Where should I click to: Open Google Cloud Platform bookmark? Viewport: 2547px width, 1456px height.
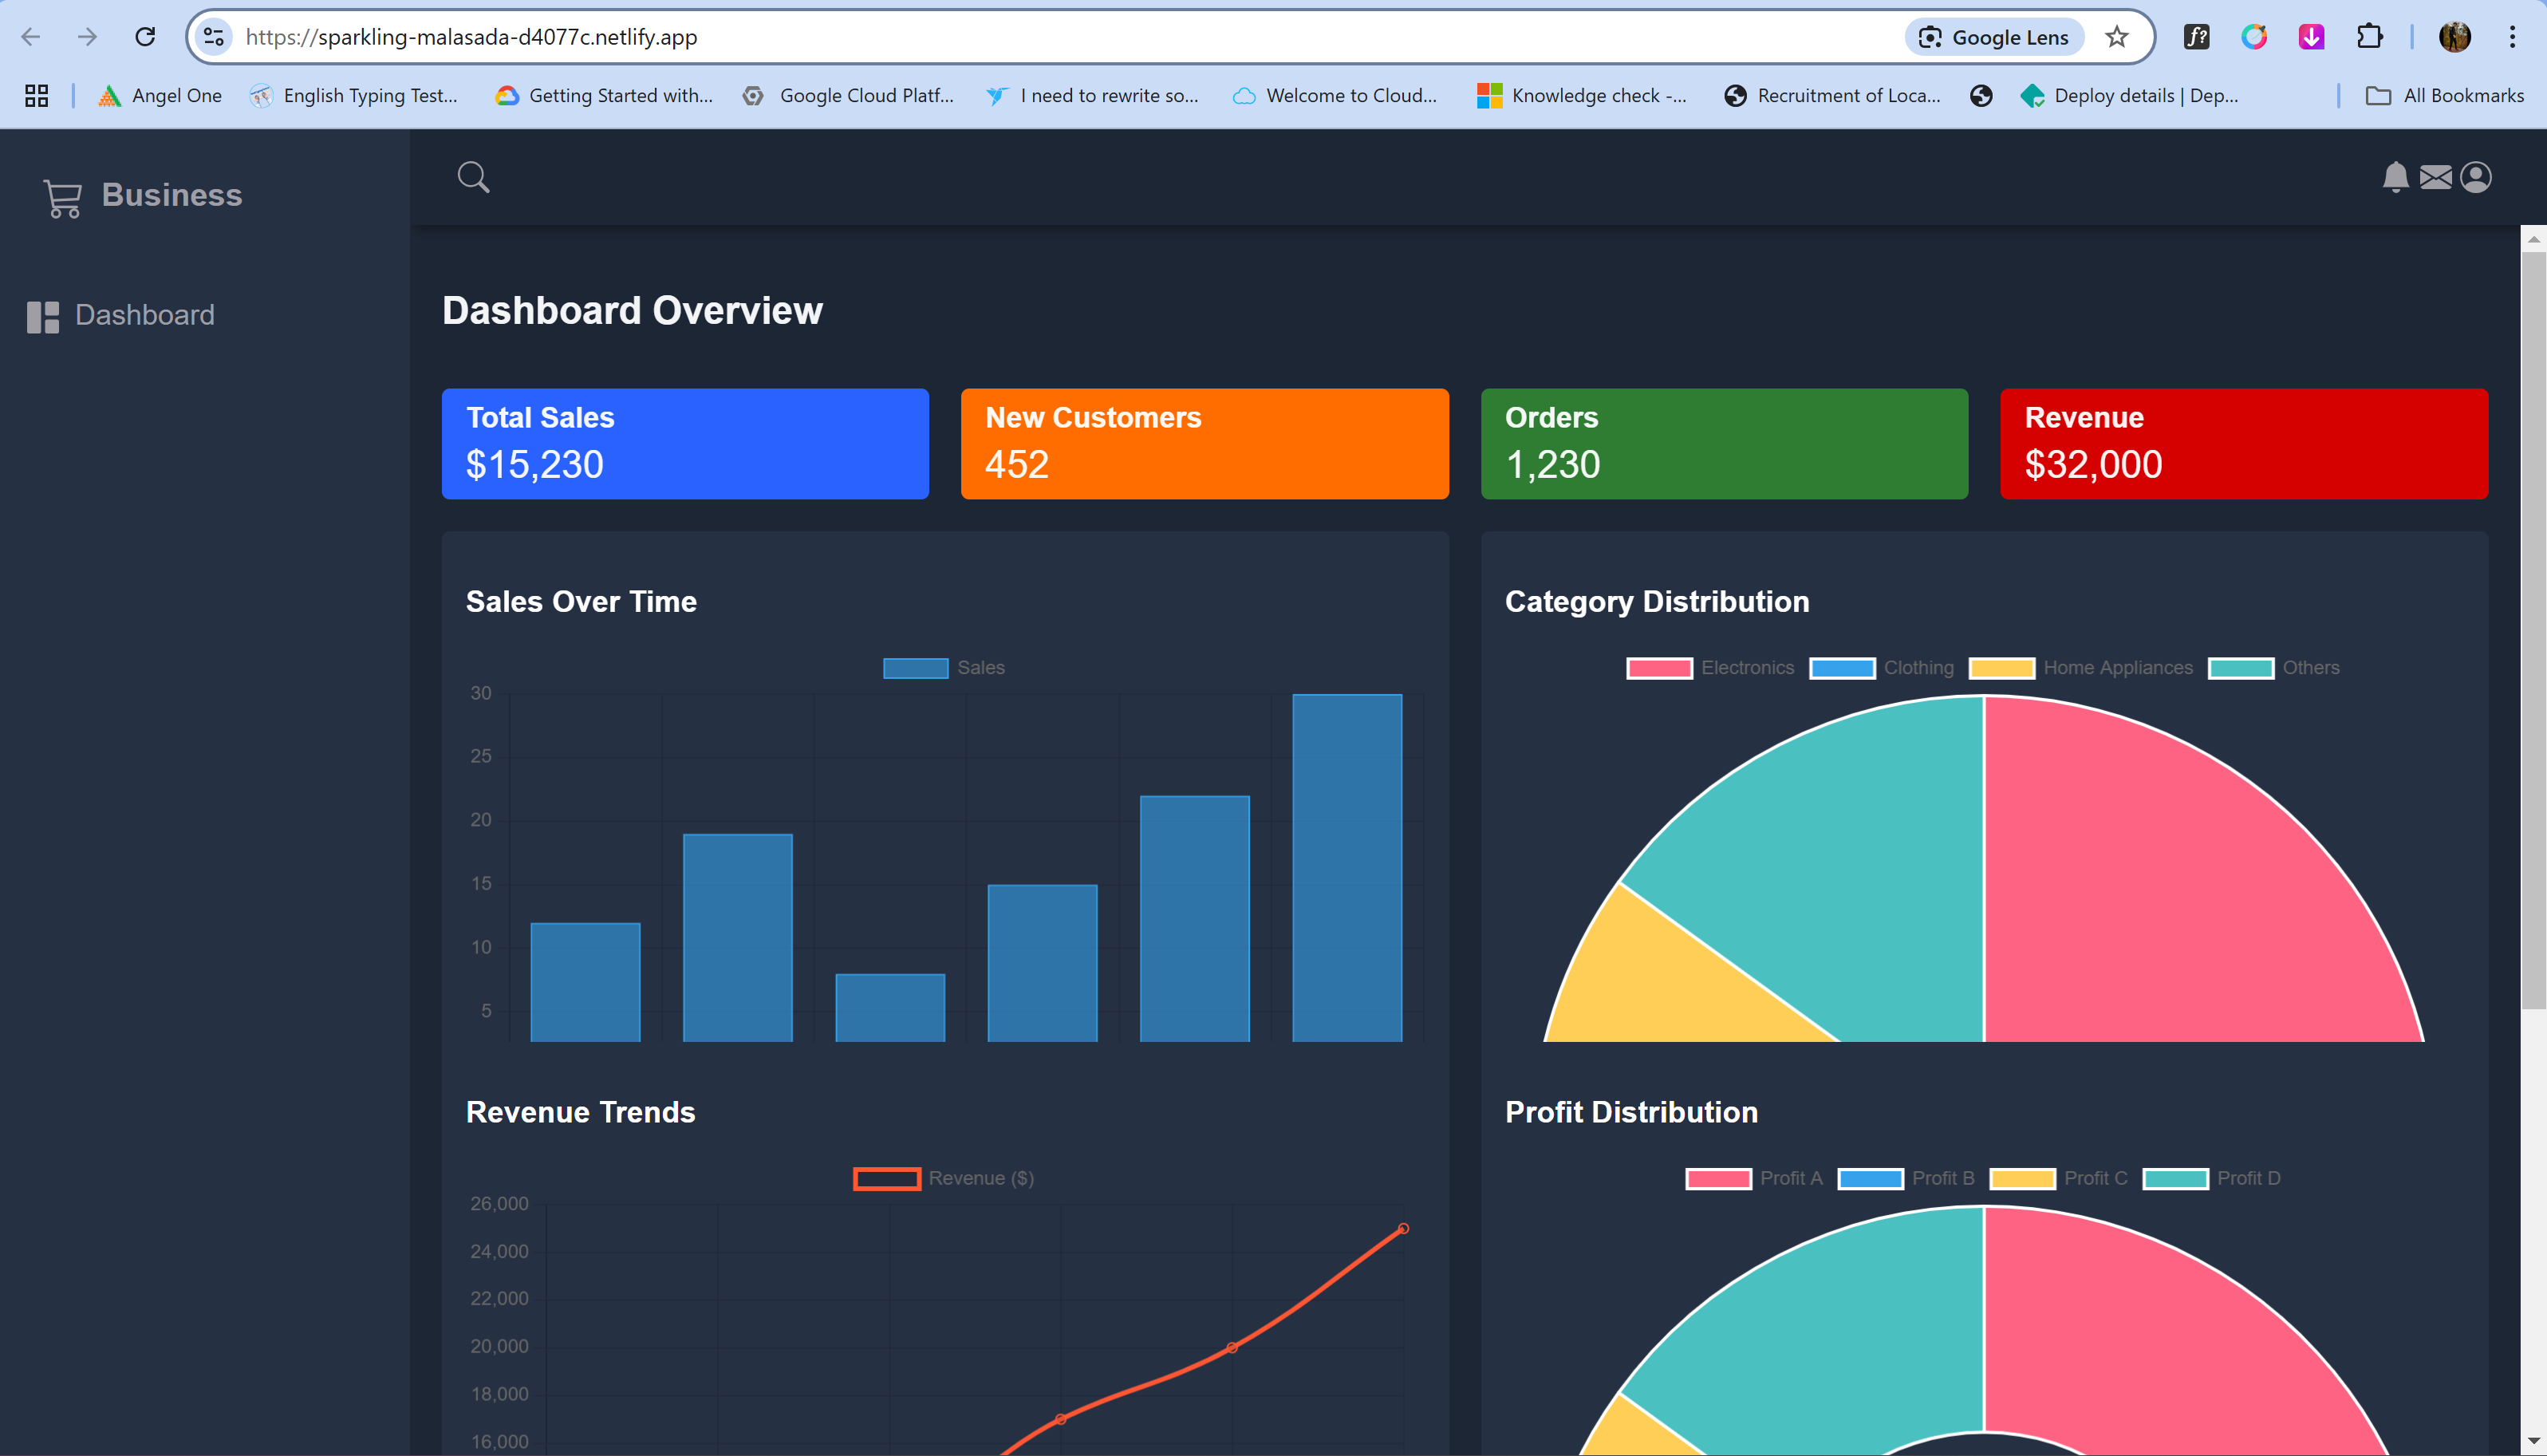coord(848,95)
